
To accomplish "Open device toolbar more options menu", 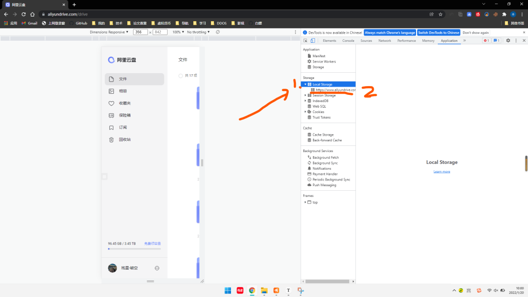I will tap(295, 32).
